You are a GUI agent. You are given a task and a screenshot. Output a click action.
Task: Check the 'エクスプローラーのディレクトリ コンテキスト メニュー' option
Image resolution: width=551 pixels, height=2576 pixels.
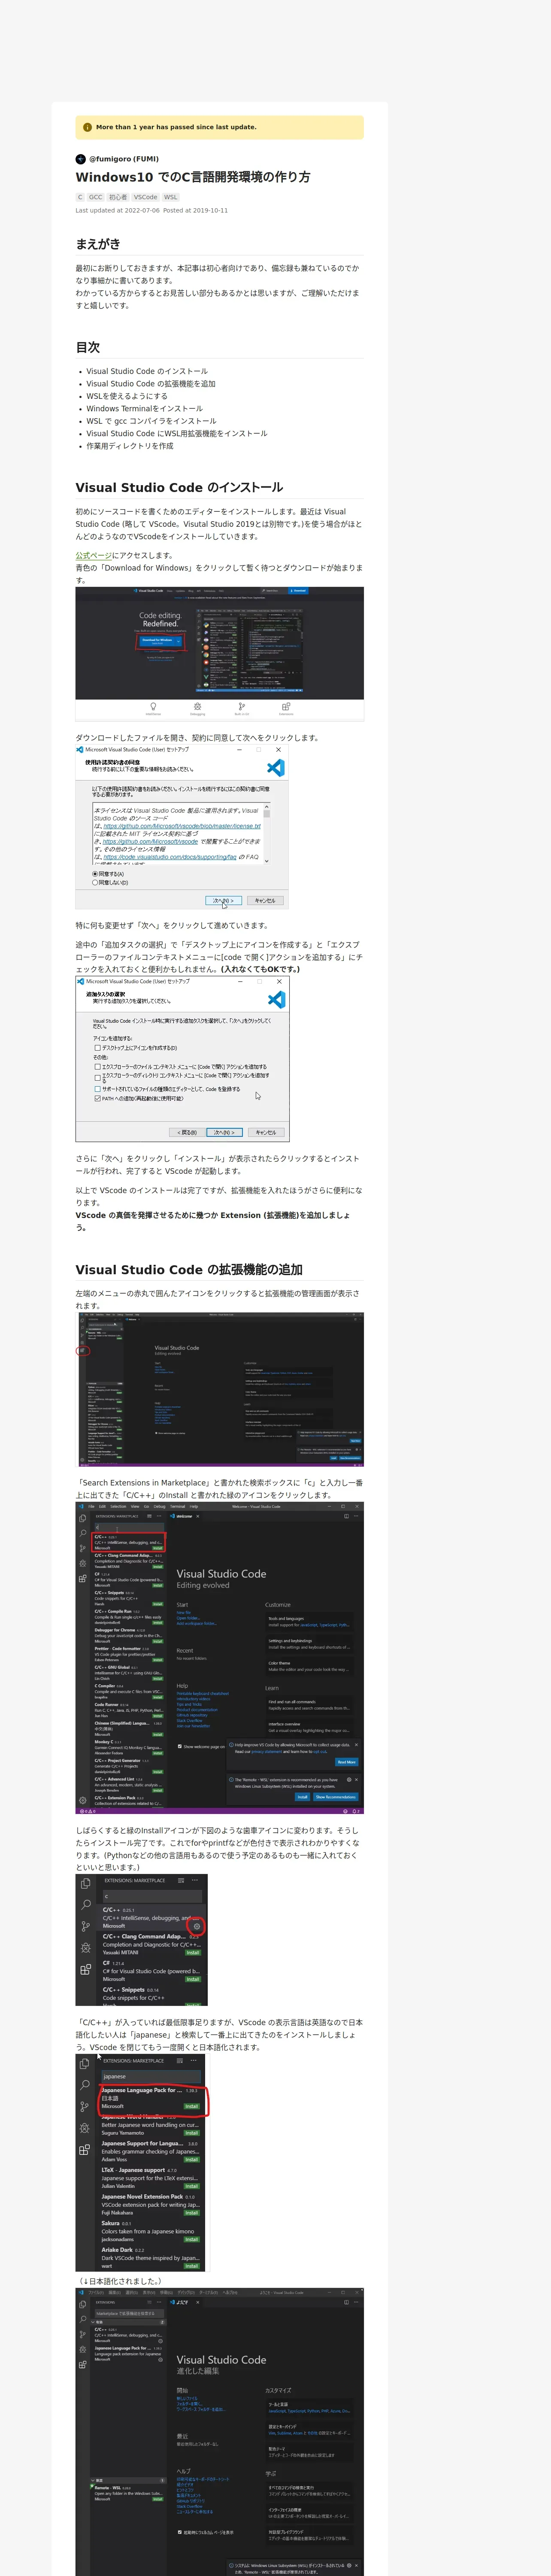pos(98,1078)
